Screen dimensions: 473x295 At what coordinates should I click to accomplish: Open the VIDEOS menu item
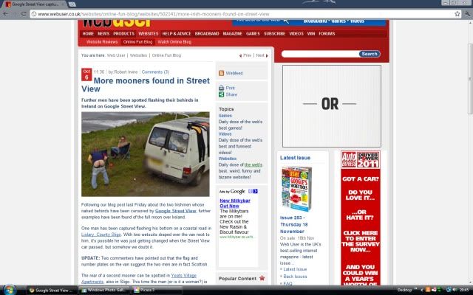tap(296, 33)
